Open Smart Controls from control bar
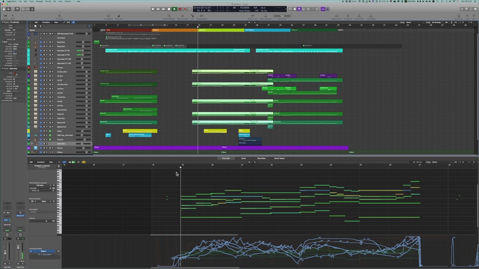This screenshot has height=269, width=479. pos(23,9)
